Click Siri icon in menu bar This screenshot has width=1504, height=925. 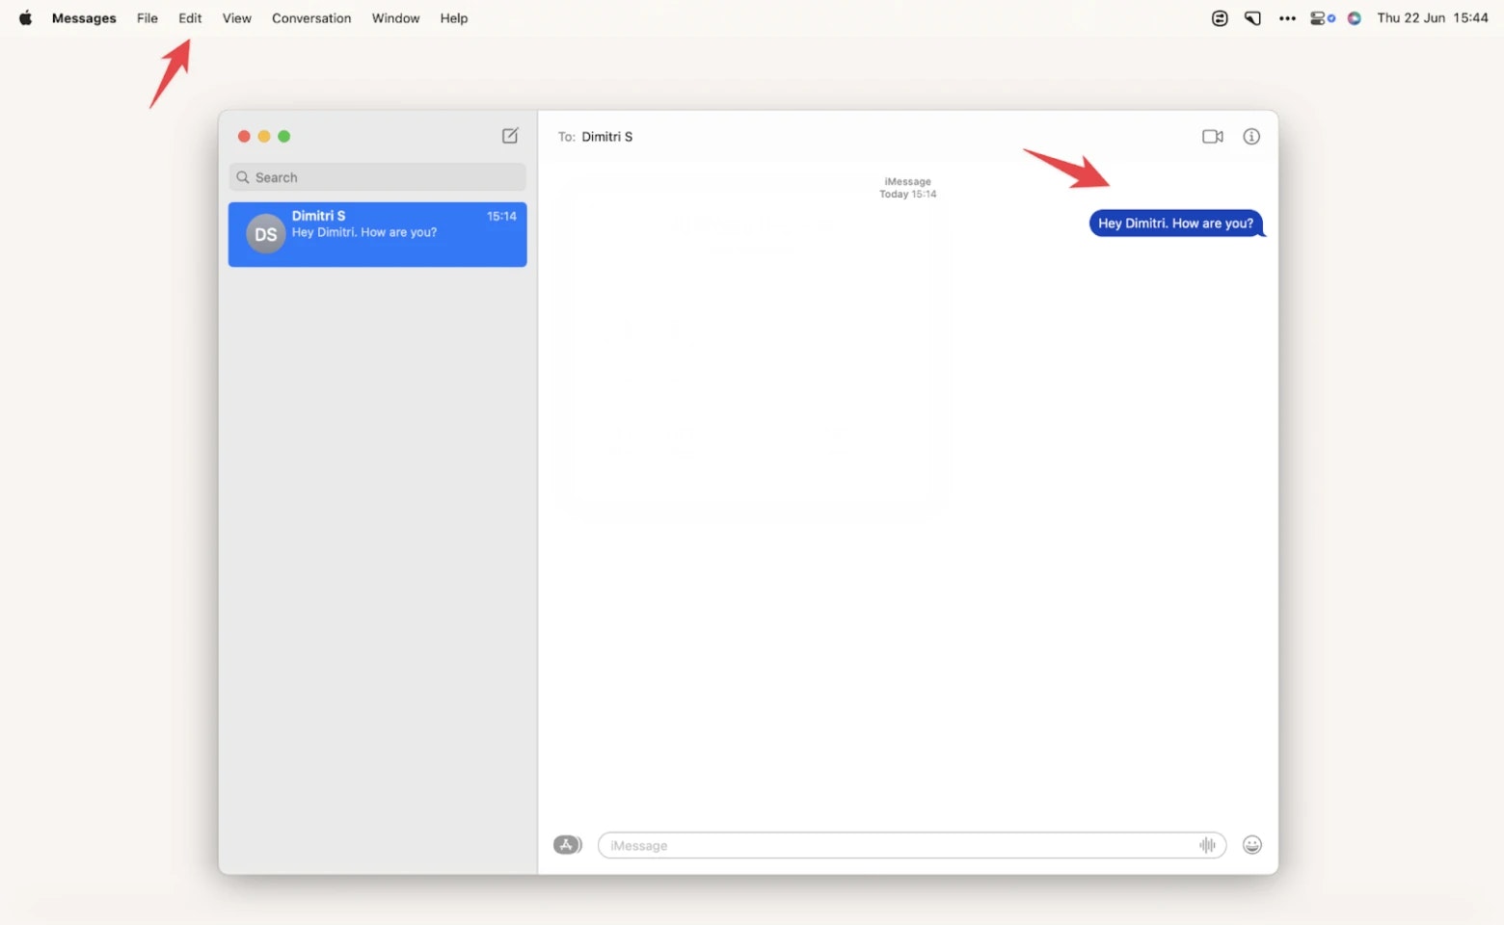(x=1355, y=18)
